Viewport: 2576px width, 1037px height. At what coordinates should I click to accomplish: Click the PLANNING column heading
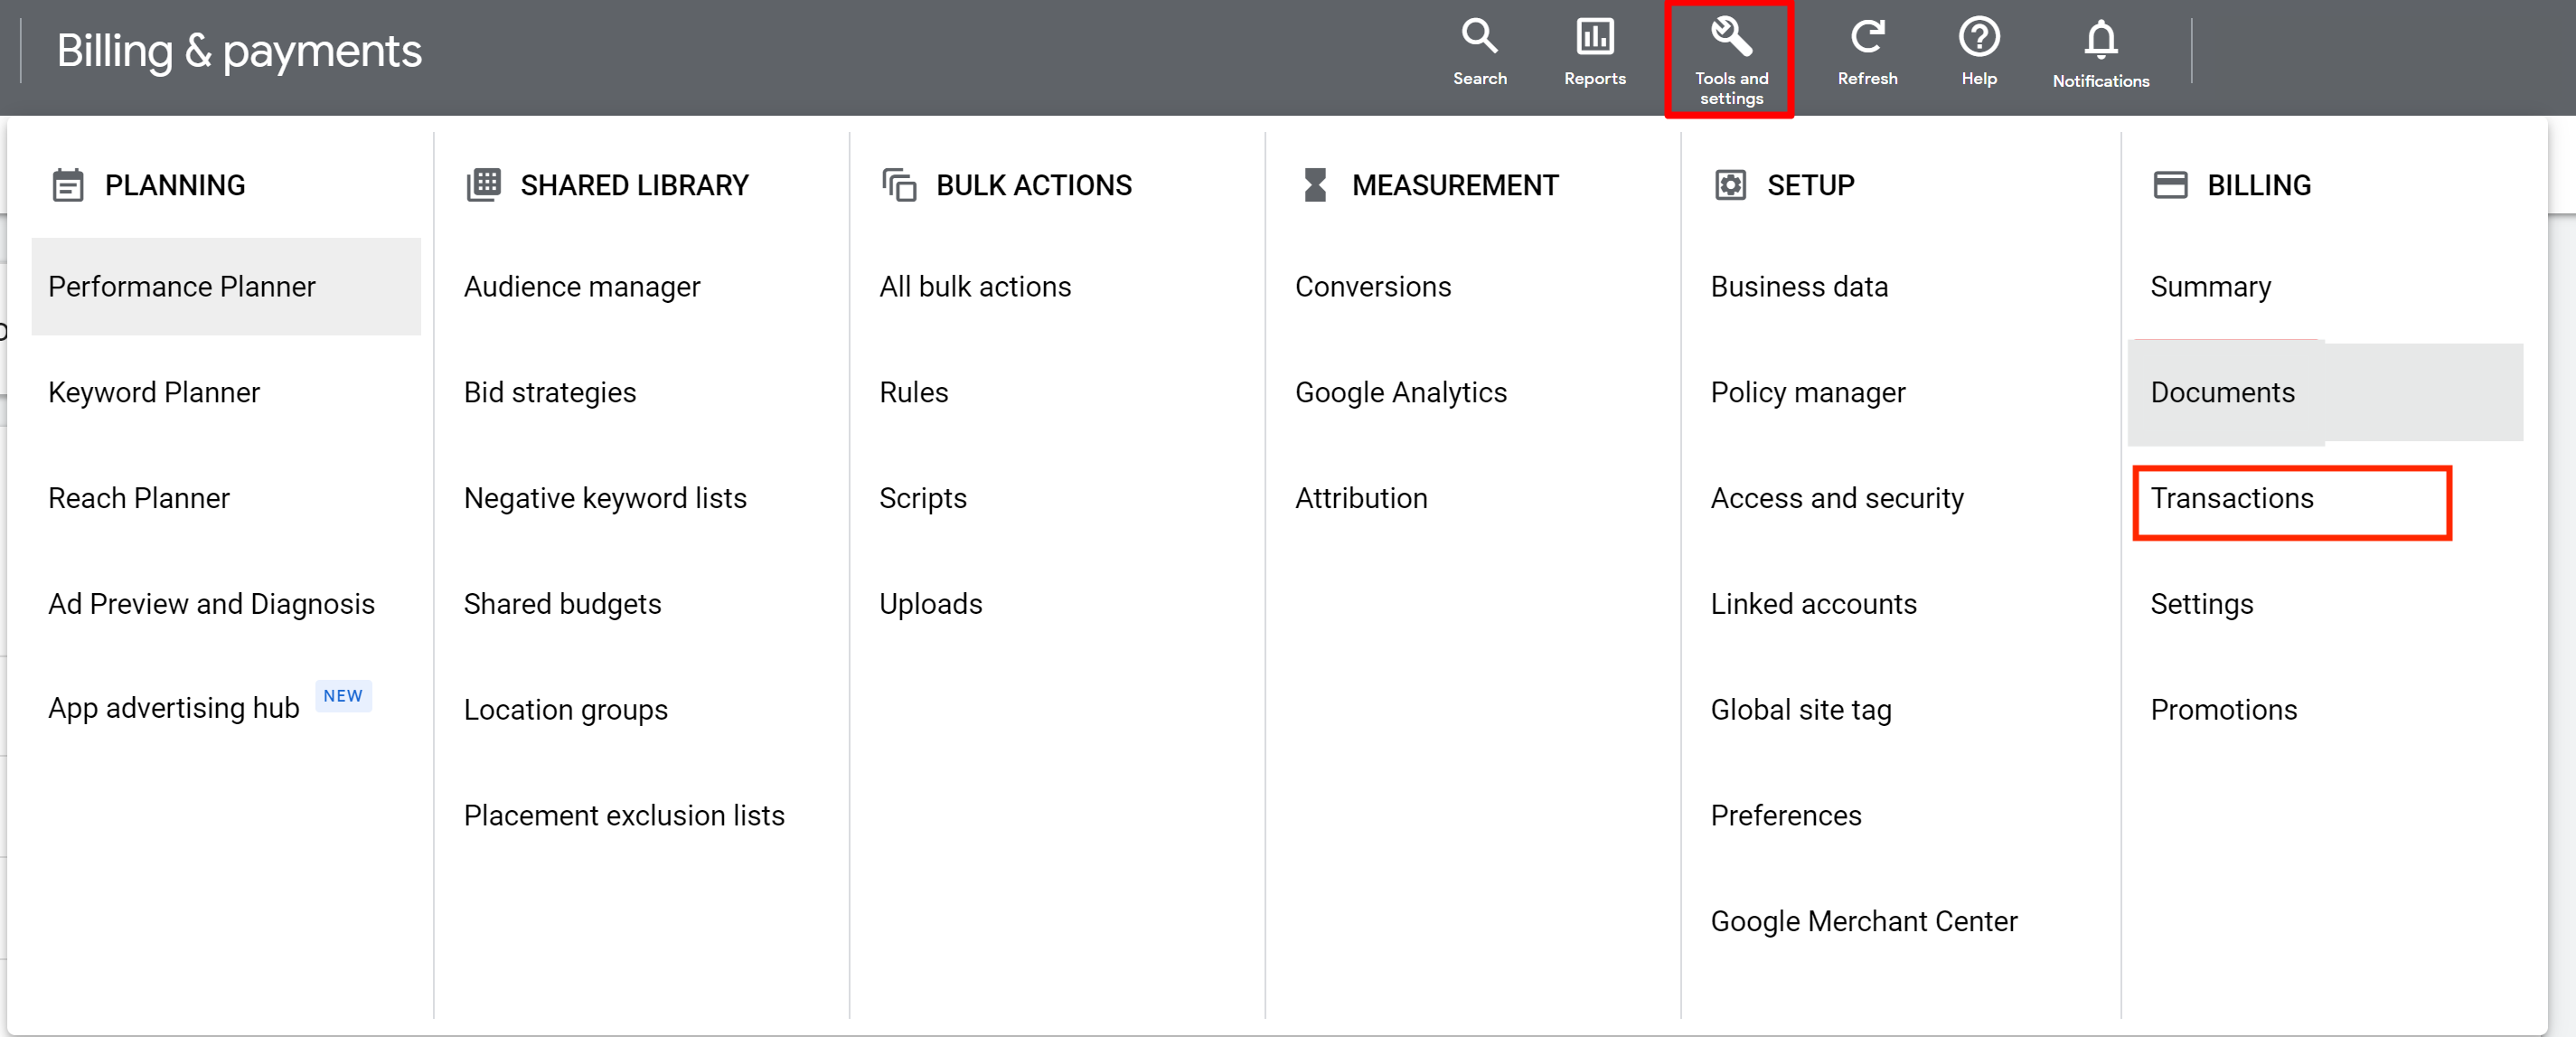point(175,185)
